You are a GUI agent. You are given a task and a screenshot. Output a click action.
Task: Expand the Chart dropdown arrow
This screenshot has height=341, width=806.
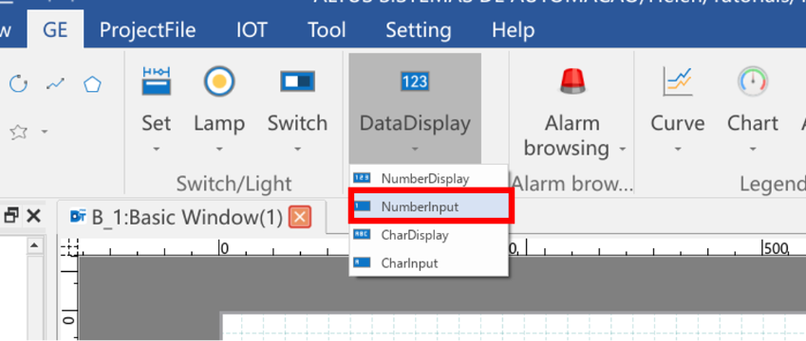753,150
